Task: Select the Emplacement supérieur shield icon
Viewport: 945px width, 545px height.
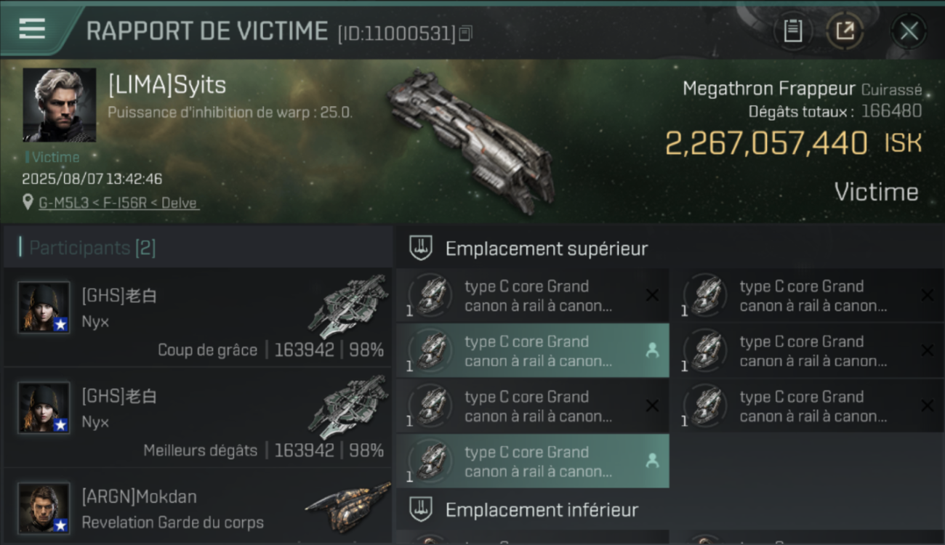Action: click(420, 249)
